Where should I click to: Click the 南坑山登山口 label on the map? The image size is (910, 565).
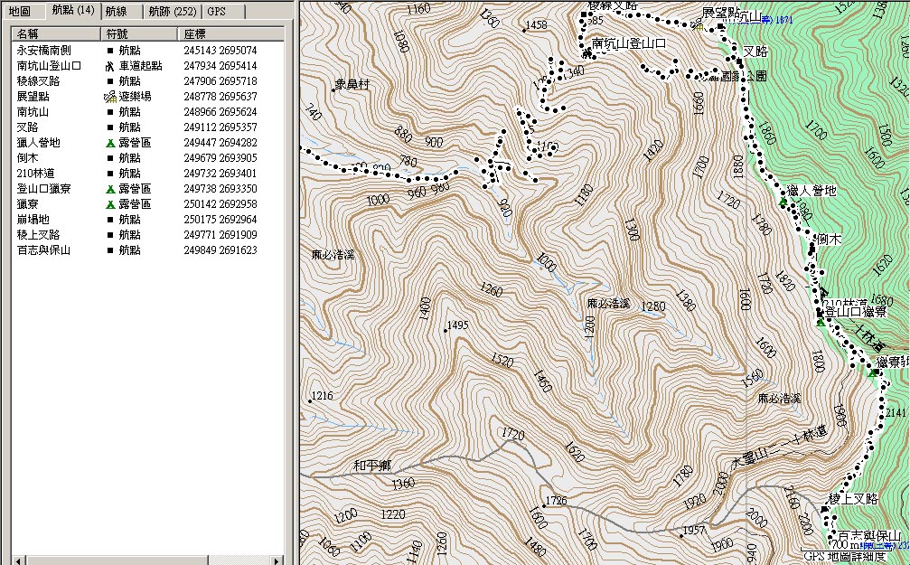pyautogui.click(x=629, y=43)
